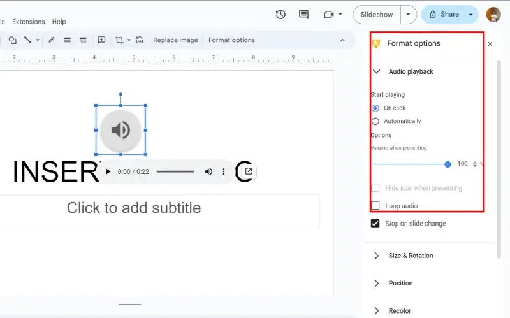
Task: Click the audio progress bar
Action: click(175, 171)
